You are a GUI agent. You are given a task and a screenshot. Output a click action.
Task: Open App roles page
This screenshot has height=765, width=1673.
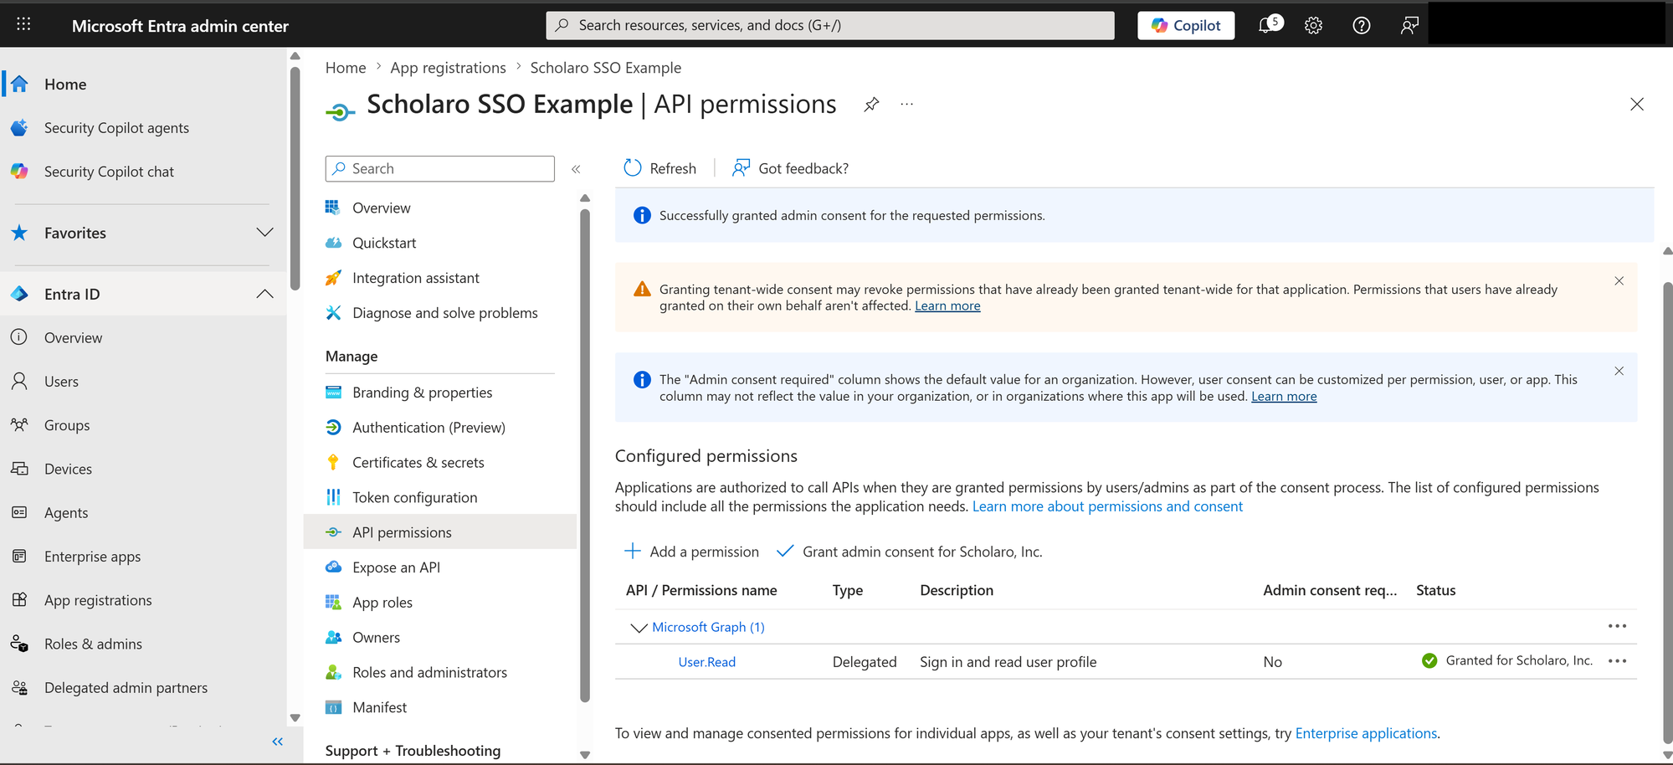382,603
